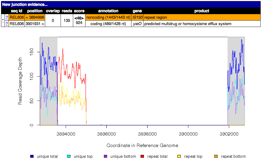This screenshot has width=262, height=162.
Task: Click the 'Coordinate in Reference Genome' x-axis label
Action: click(142, 145)
